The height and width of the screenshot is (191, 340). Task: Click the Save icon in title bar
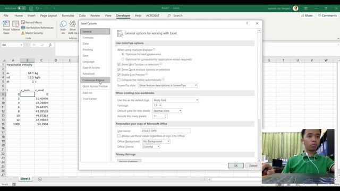[x=31, y=8]
